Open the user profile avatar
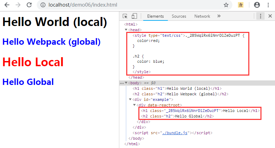Screen dimensions: 275x148 coord(257,5)
